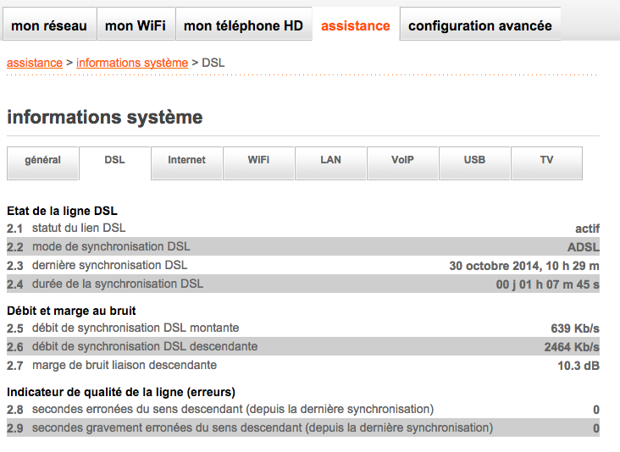Select the "USB" sub-tab
The width and height of the screenshot is (620, 452).
474,160
